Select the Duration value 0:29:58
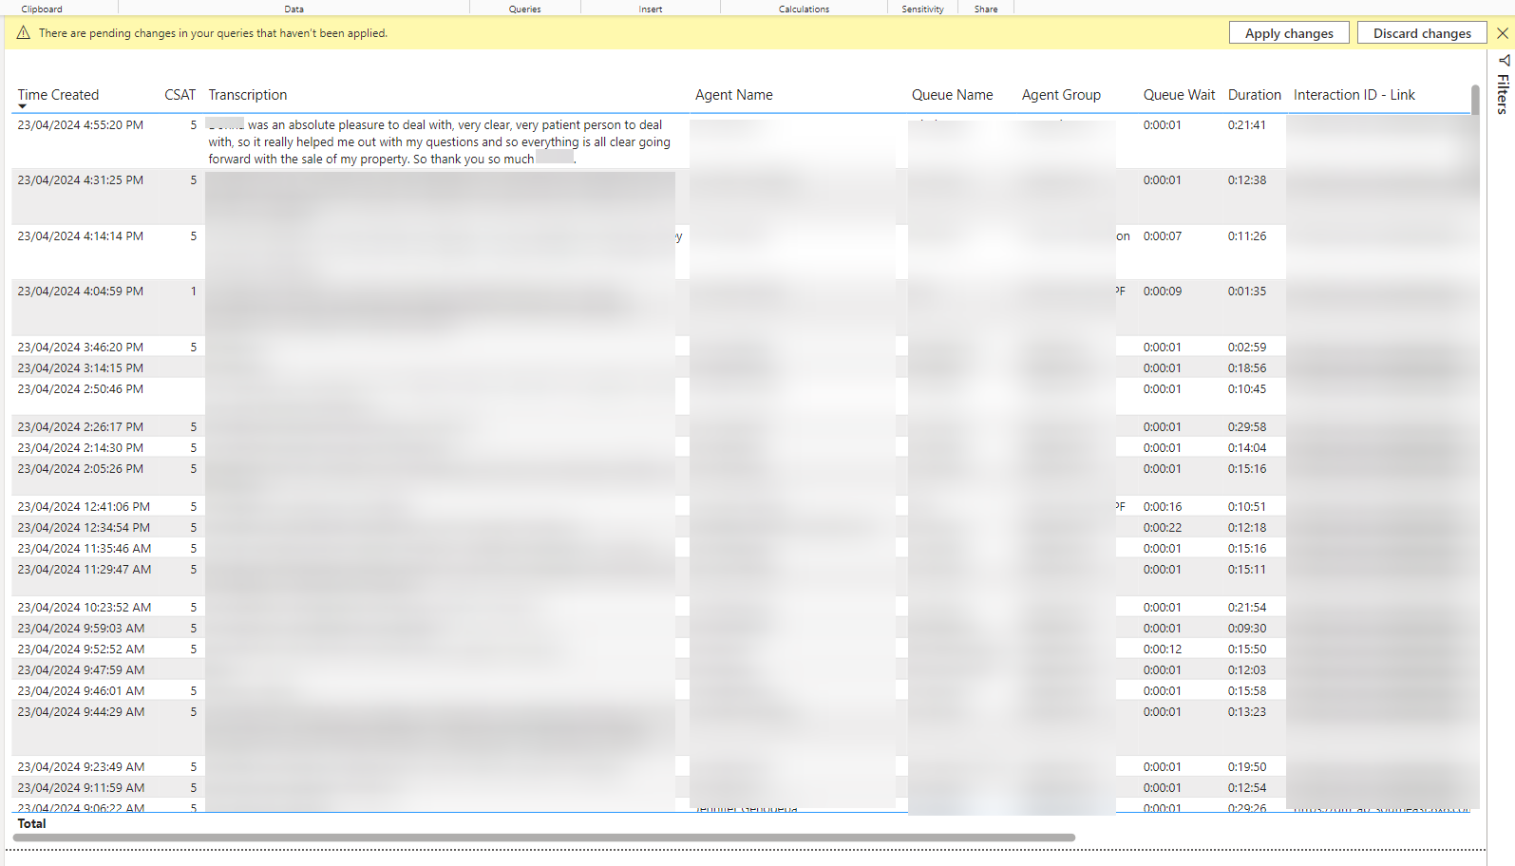 (x=1247, y=427)
